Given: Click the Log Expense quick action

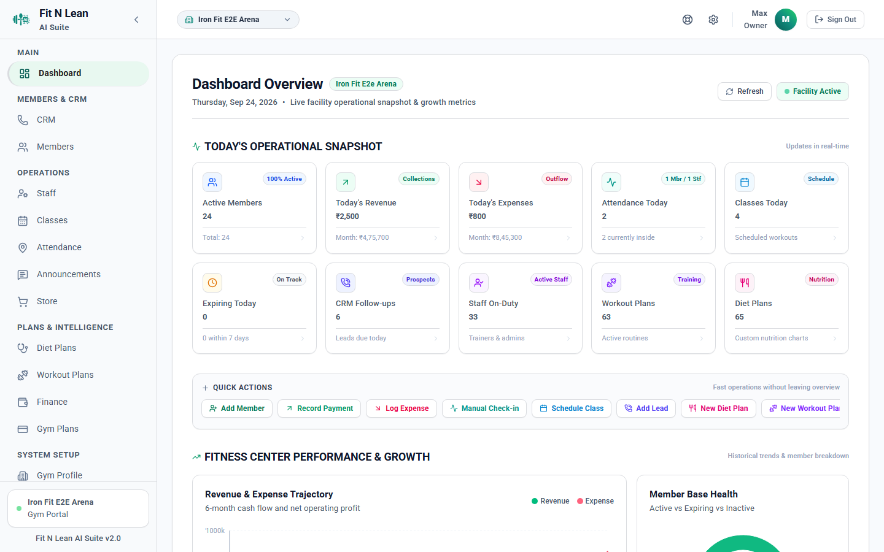Looking at the screenshot, I should [401, 408].
